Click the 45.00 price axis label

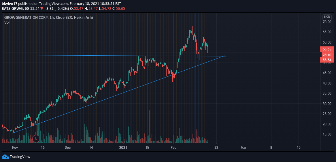[328, 73]
